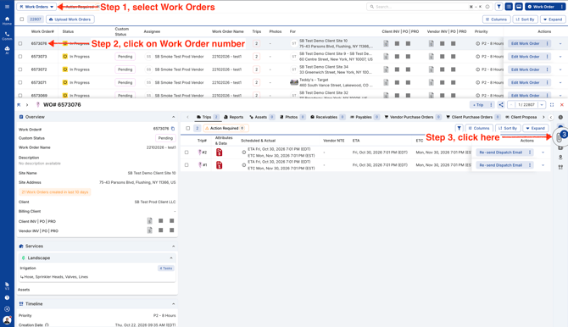This screenshot has width=568, height=327.
Task: Open the AI robot icon in sidebar
Action: tap(7, 50)
